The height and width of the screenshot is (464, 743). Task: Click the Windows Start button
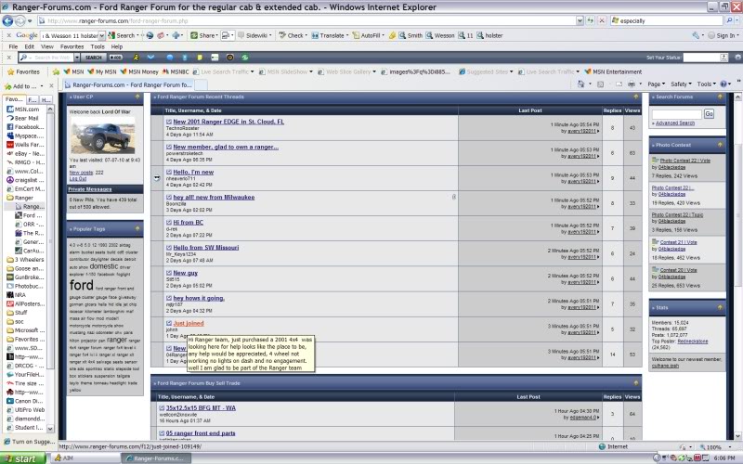point(22,458)
